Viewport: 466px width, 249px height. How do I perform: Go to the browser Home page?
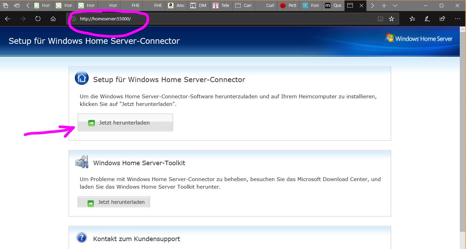[x=53, y=19]
